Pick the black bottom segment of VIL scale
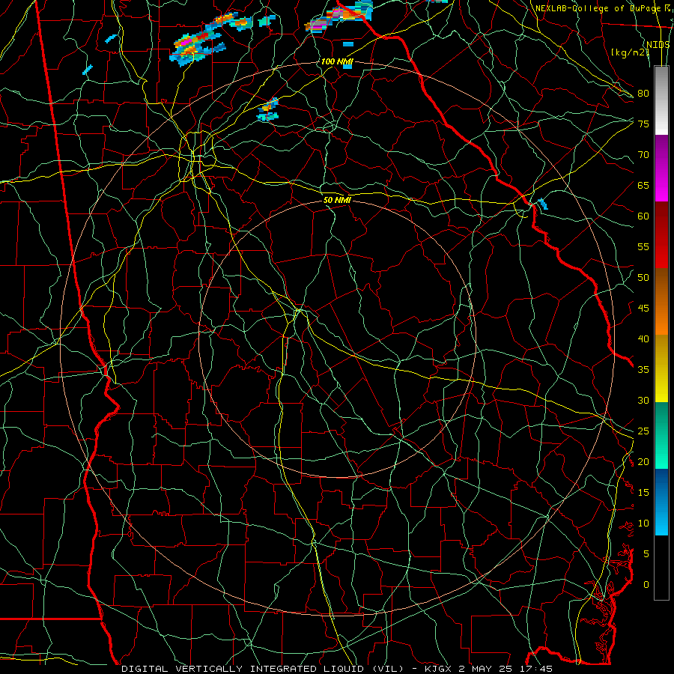Viewport: 674px width, 674px height. click(661, 568)
